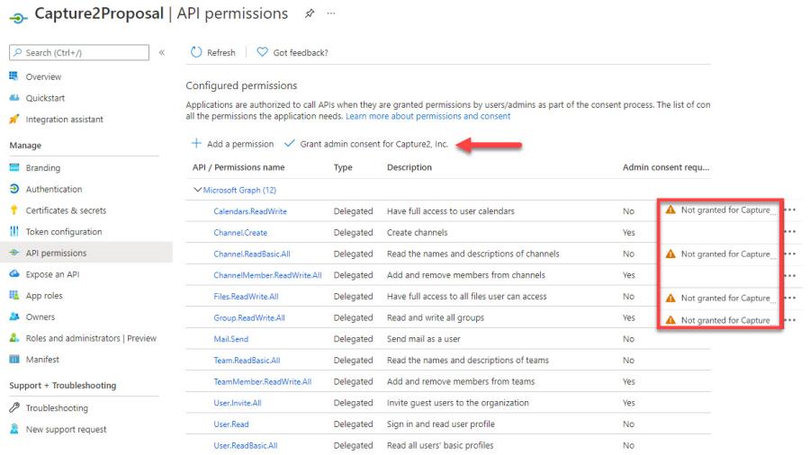Screen dimensions: 810x455
Task: Click the Roles and administrators icon
Action: coord(13,338)
